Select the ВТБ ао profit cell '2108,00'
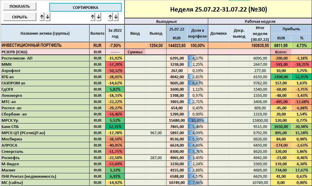This screenshot has width=312, height=186. tap(281, 77)
